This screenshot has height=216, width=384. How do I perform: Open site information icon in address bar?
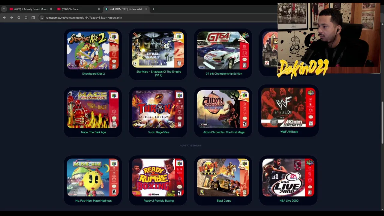pos(42,18)
